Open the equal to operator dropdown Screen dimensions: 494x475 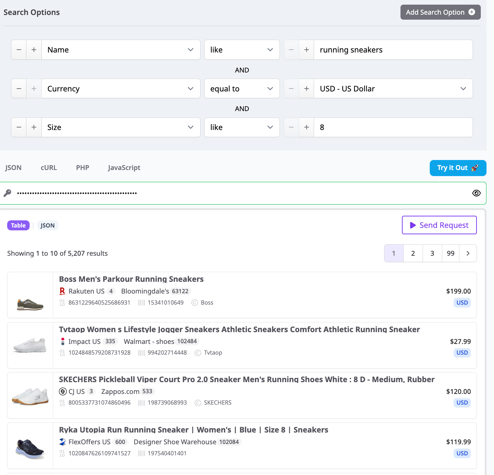[242, 89]
